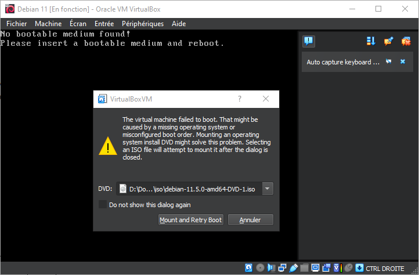Image resolution: width=419 pixels, height=275 pixels.
Task: Click the yellow warning triangle icon
Action: [108, 146]
